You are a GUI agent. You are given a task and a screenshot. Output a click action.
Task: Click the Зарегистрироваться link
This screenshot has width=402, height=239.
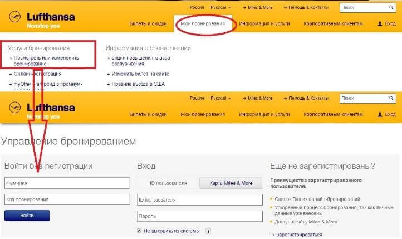coord(298,235)
